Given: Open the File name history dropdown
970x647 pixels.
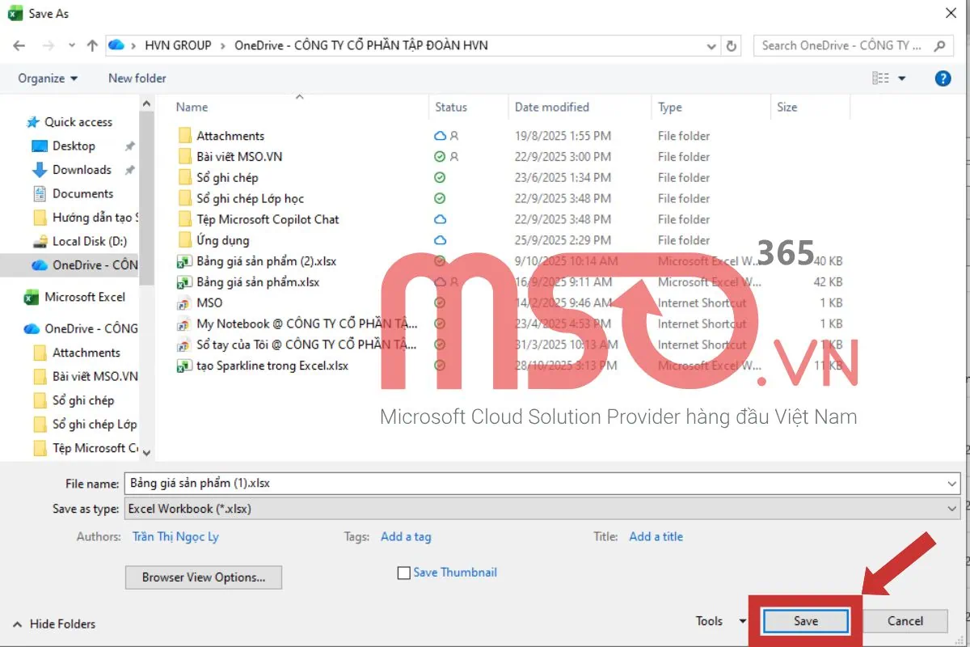Looking at the screenshot, I should pos(952,484).
